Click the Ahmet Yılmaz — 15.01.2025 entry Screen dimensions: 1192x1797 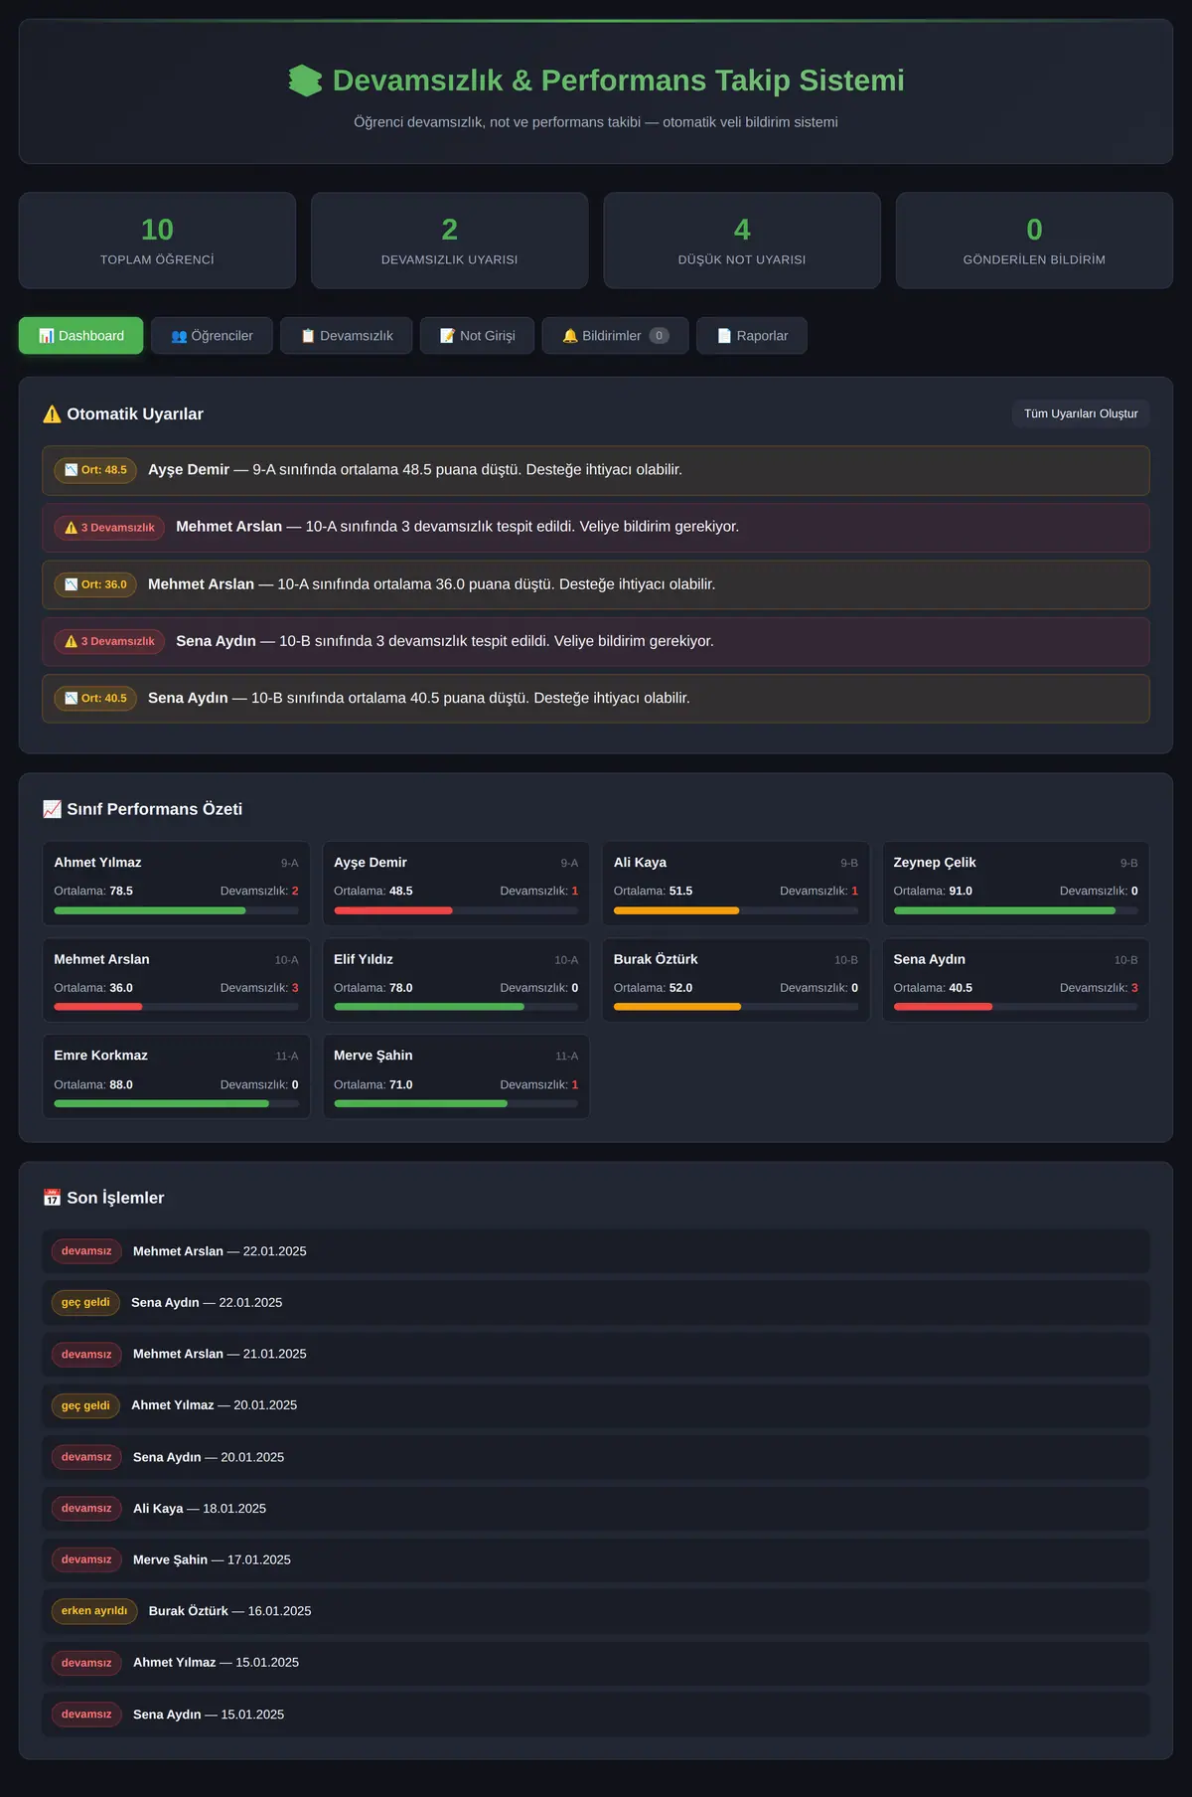coord(596,1663)
